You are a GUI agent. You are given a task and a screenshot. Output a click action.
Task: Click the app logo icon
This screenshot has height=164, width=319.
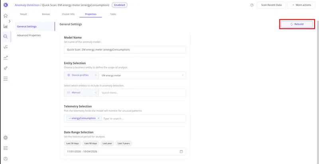point(6,5)
